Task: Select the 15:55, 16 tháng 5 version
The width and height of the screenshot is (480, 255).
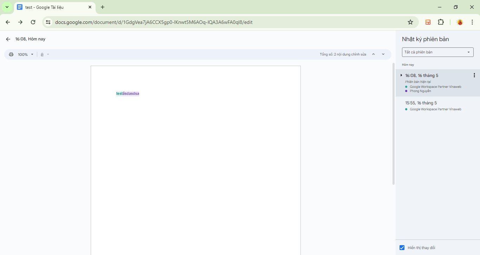Action: pos(421,103)
